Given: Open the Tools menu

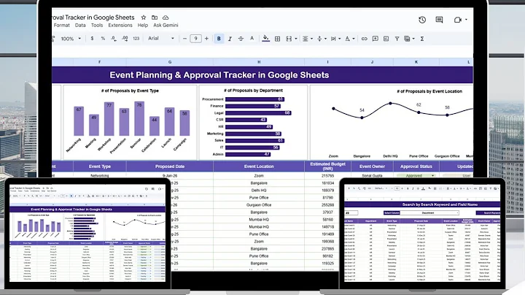Looking at the screenshot, I should (x=97, y=25).
